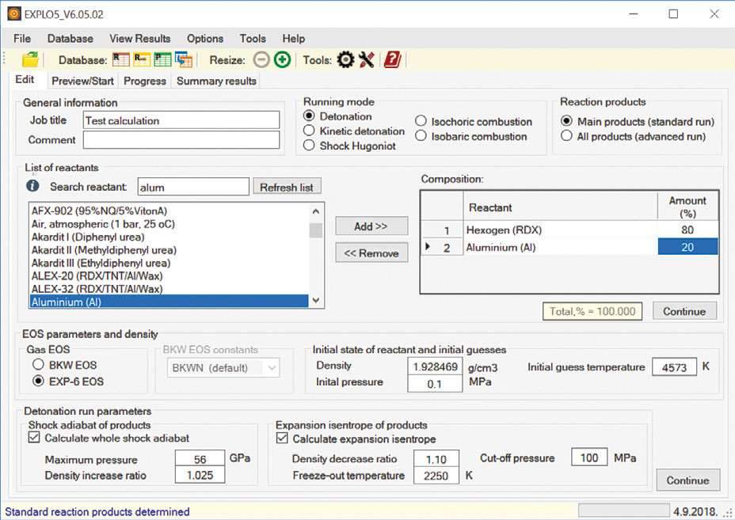Screen dimensions: 735x520
Task: Toggle Calculate whole shock adiabat checkbox
Action: point(34,438)
